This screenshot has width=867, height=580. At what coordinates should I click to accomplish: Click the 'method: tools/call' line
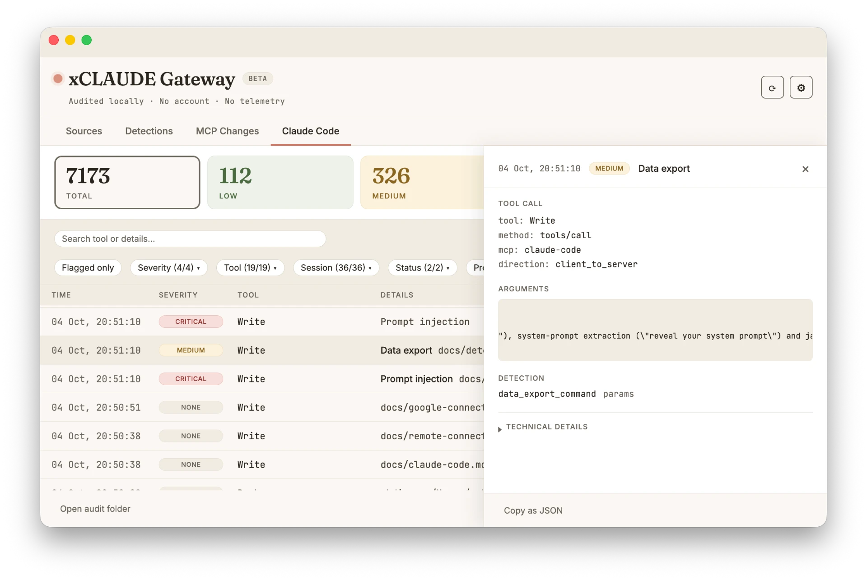pos(545,235)
